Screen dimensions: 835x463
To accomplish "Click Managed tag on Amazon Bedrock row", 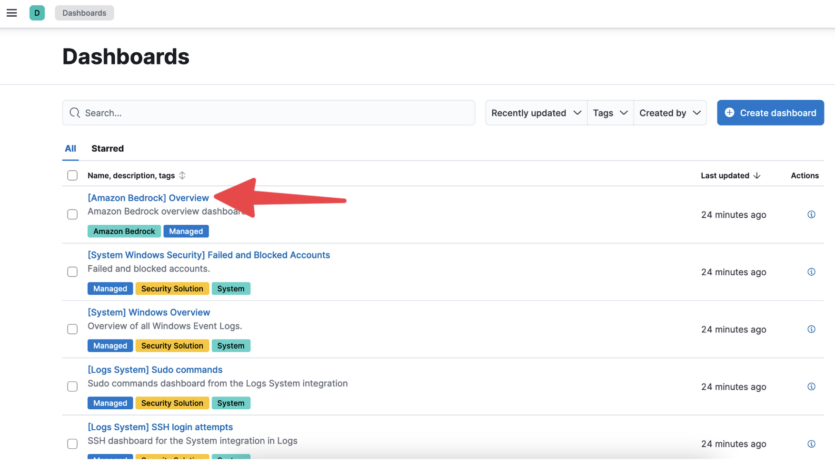I will coord(186,231).
